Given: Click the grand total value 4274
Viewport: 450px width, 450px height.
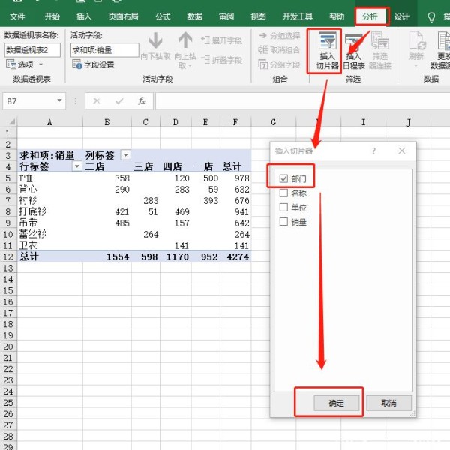Looking at the screenshot, I should [238, 256].
